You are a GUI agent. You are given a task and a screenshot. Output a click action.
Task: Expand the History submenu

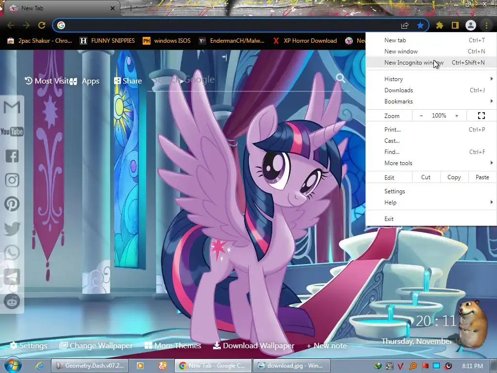(x=431, y=79)
